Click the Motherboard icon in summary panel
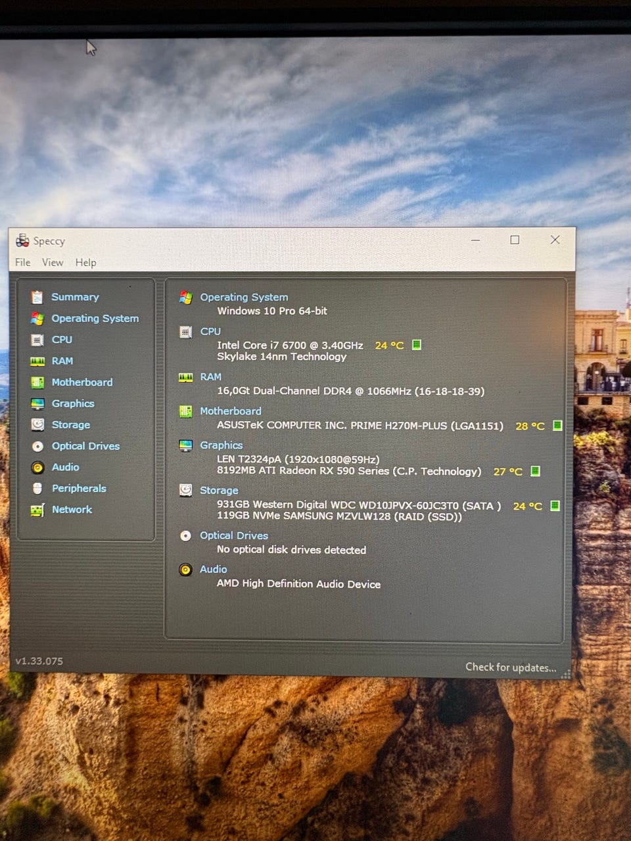631x841 pixels. pos(186,411)
